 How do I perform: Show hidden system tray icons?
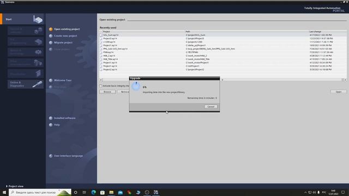(x=305, y=192)
